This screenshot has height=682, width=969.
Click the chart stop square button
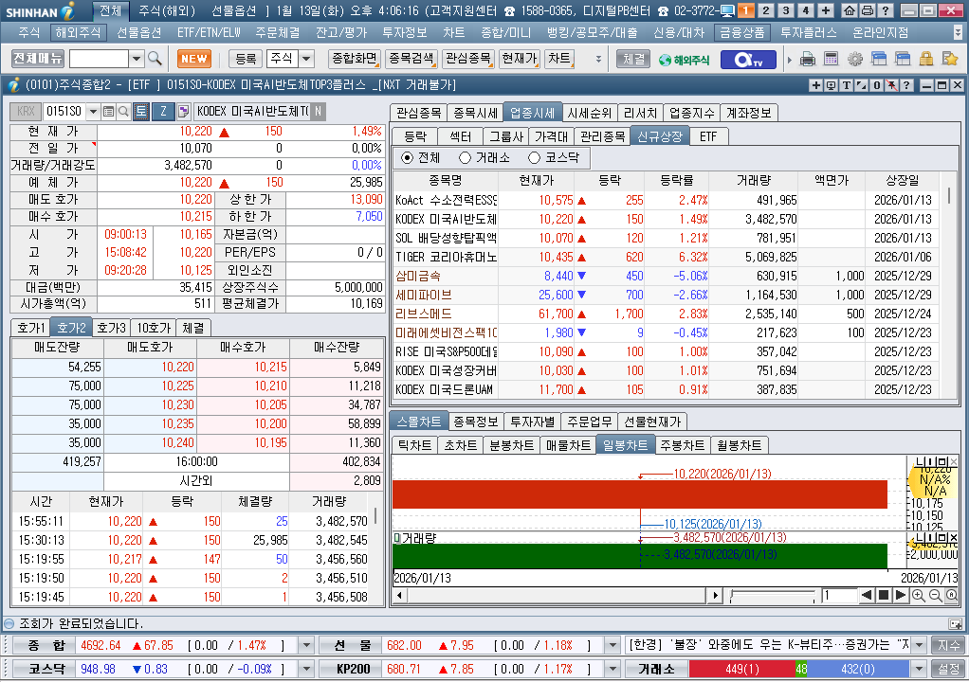coord(884,596)
